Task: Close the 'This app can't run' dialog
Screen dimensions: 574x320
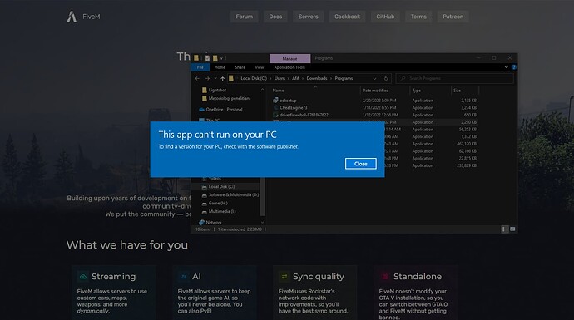Action: pos(360,164)
